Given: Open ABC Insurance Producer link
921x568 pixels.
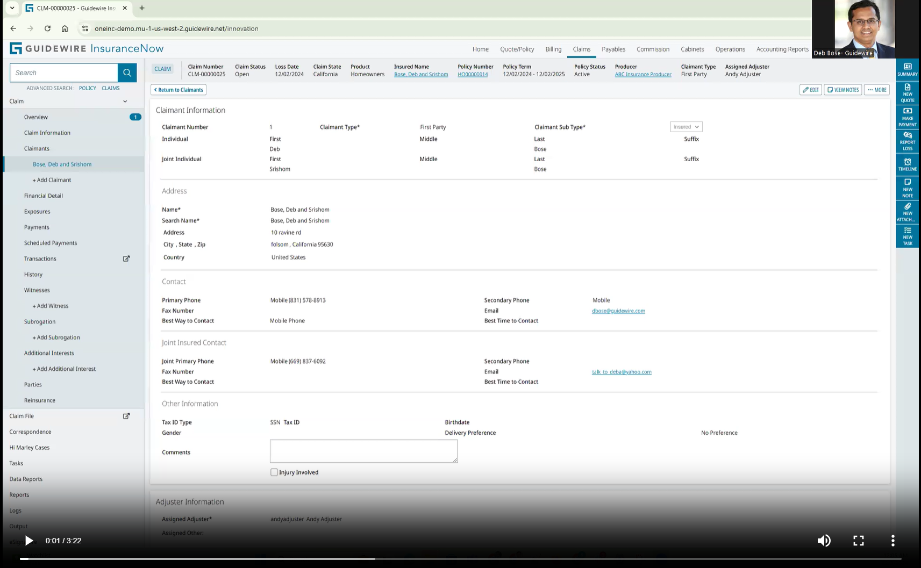Looking at the screenshot, I should pyautogui.click(x=643, y=74).
